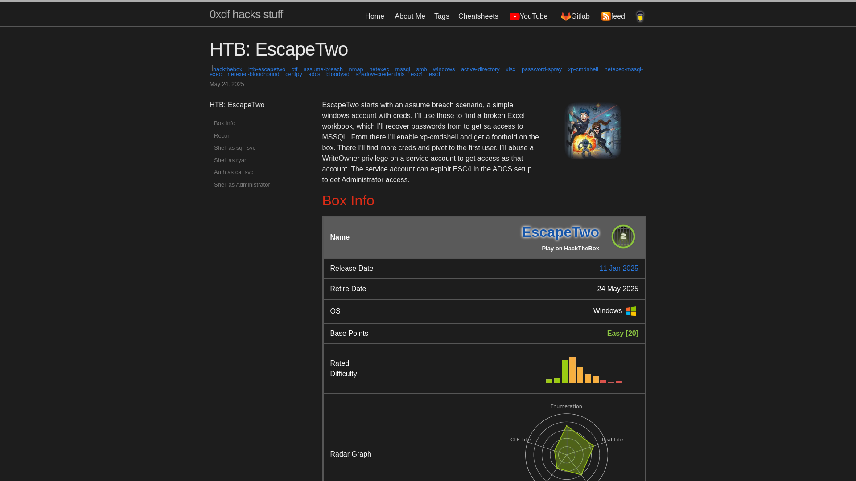The image size is (856, 481).
Task: Click the Box Info red heading
Action: [x=348, y=201]
